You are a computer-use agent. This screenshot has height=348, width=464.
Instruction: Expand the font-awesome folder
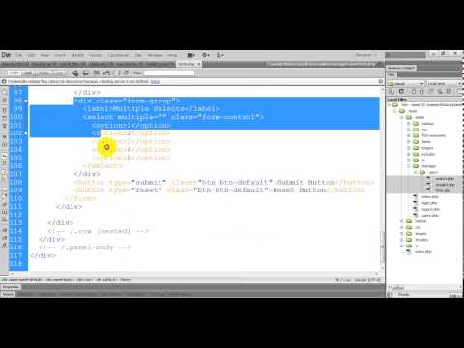click(408, 135)
